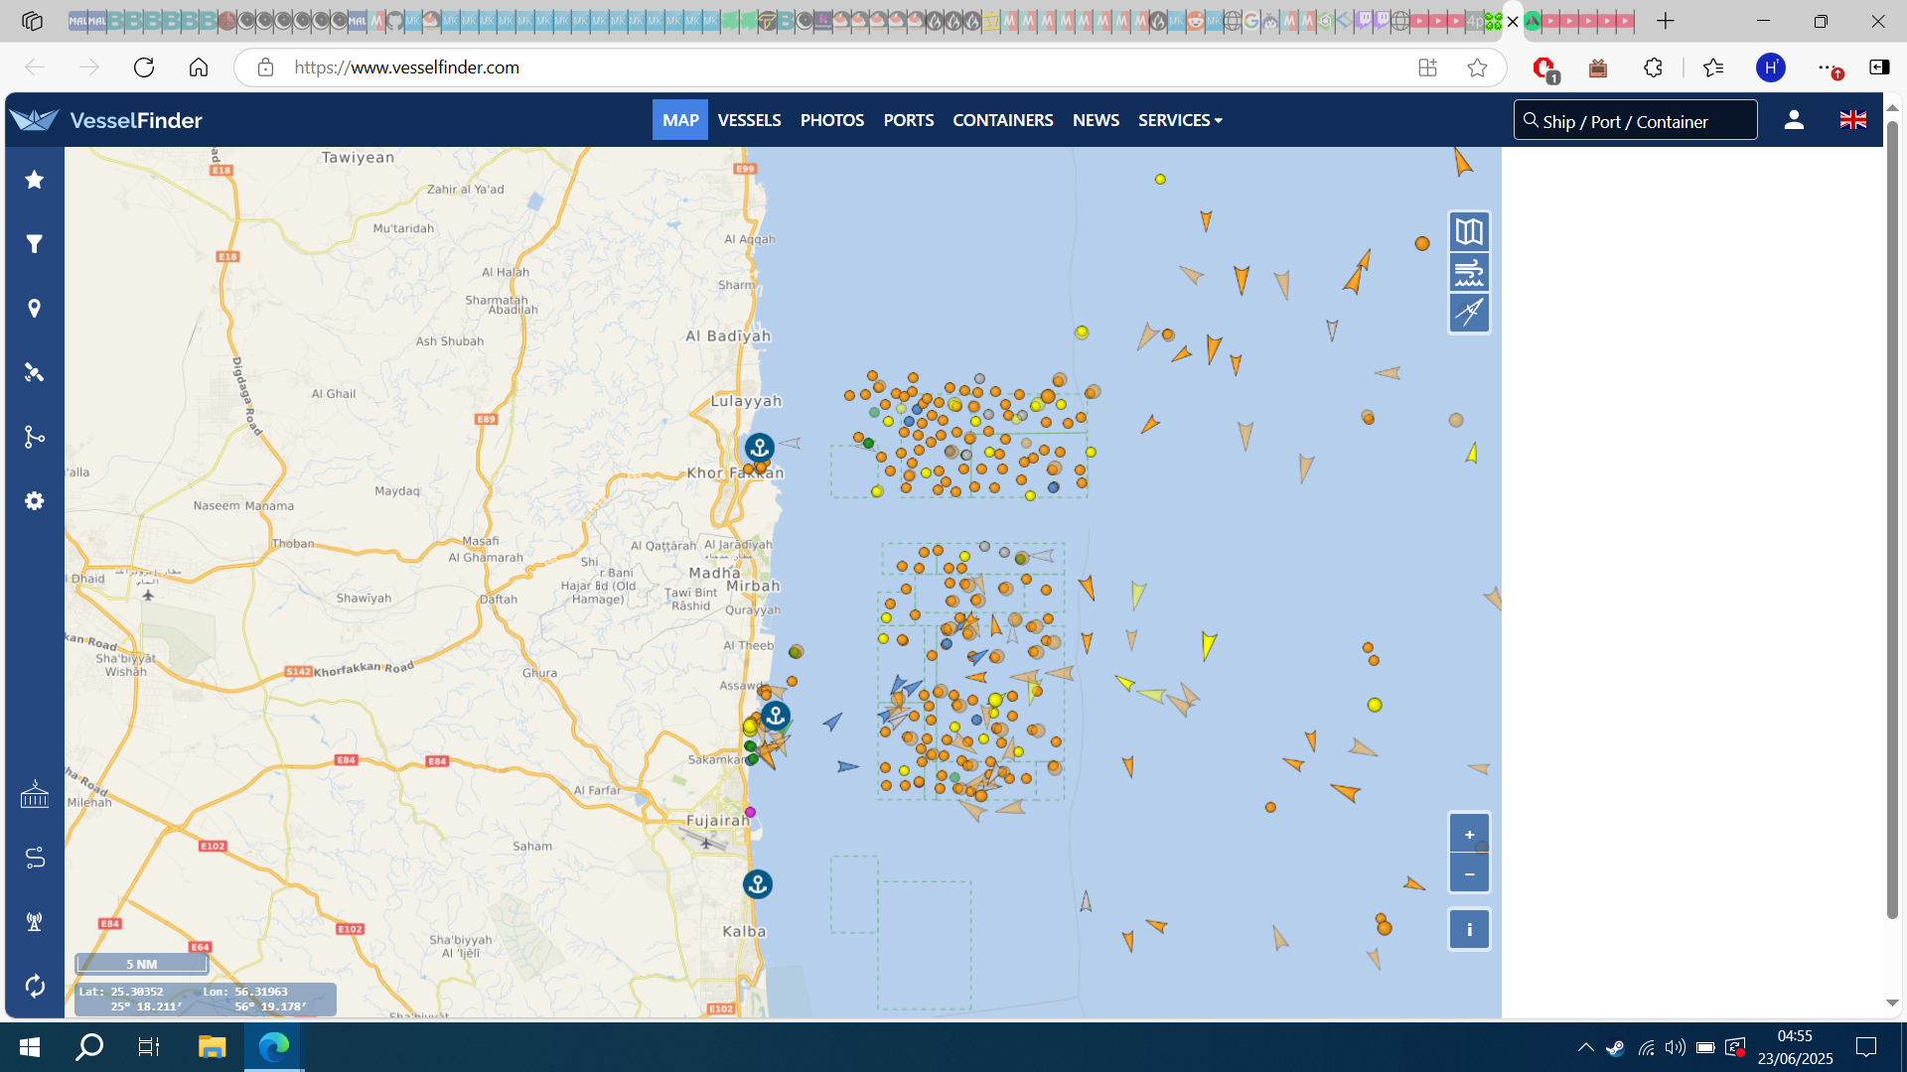Open the browser favorites list icon
The width and height of the screenshot is (1907, 1072).
(x=1713, y=67)
